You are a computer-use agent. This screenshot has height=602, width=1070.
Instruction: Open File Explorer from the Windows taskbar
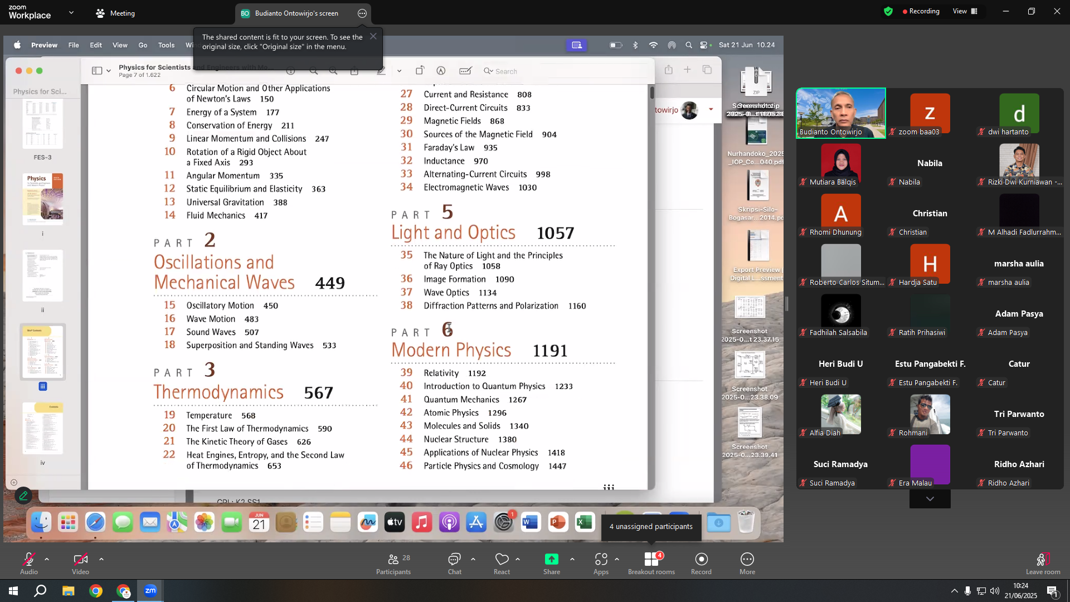[68, 591]
